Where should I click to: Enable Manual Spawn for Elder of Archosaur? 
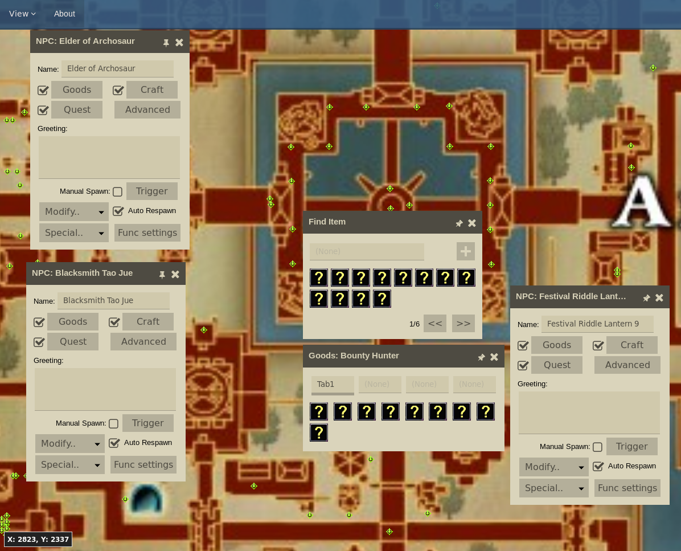(117, 191)
